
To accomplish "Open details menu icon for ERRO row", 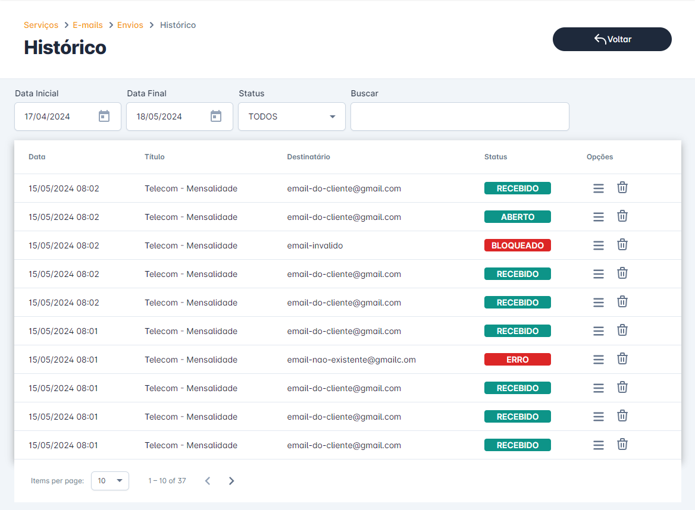I will [x=598, y=360].
